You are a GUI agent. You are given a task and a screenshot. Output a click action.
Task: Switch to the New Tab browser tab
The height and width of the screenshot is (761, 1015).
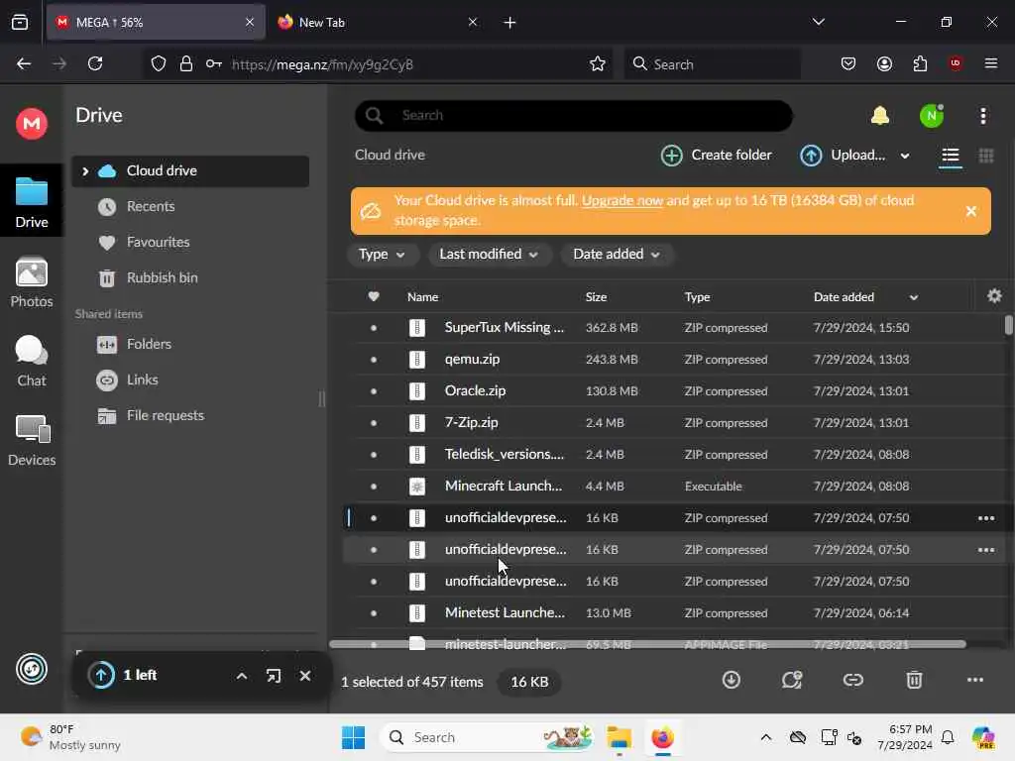pyautogui.click(x=376, y=22)
